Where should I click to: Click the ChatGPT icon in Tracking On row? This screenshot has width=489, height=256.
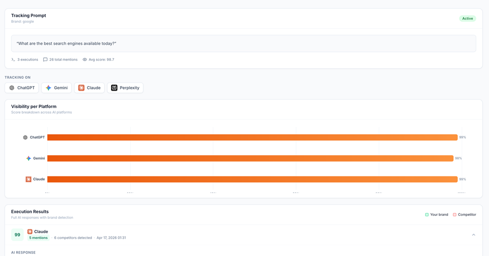click(x=13, y=87)
